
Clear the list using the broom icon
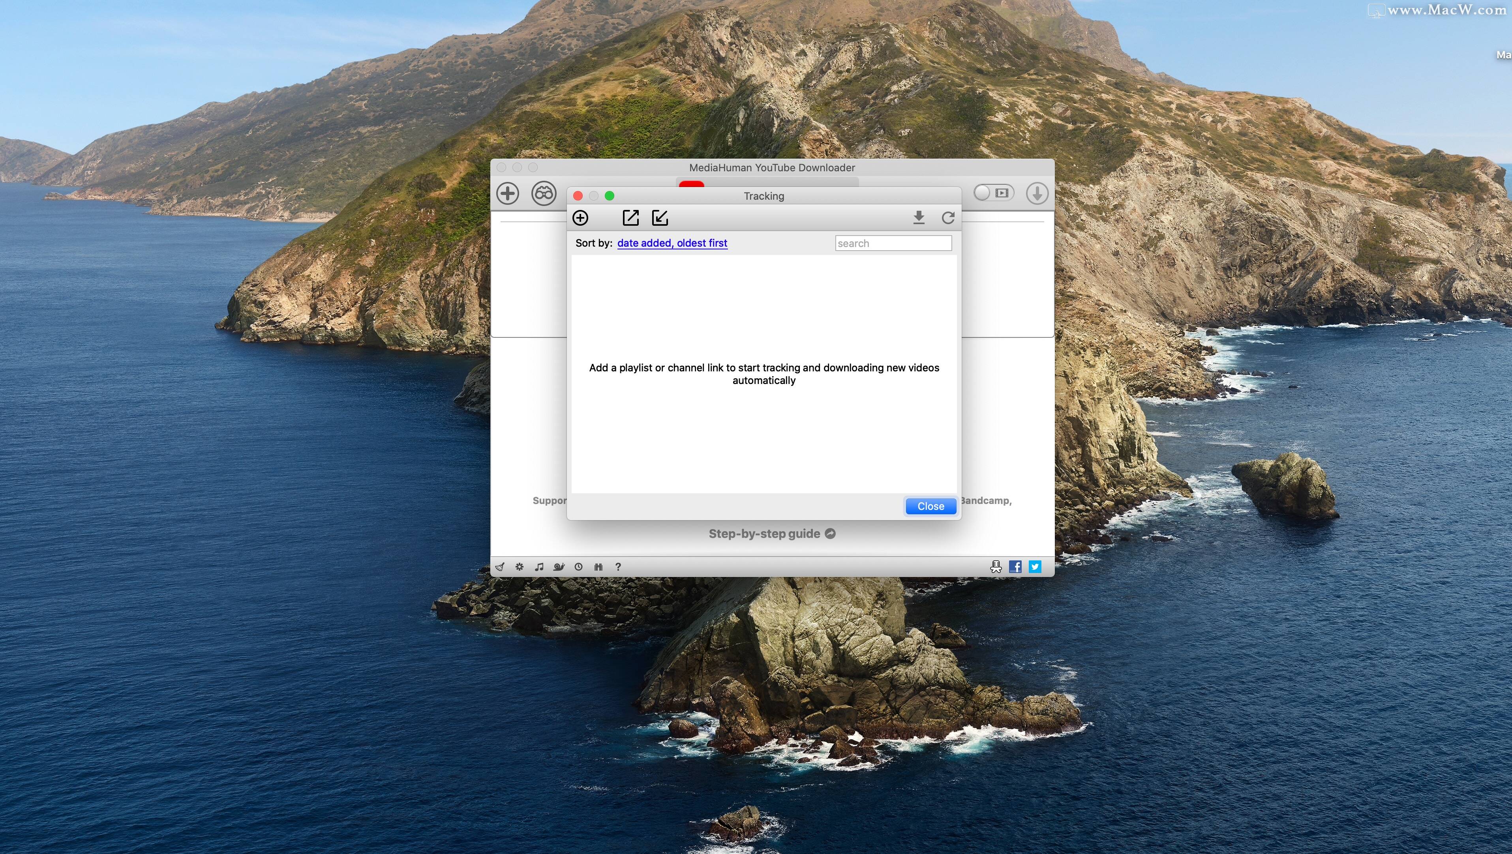[499, 567]
